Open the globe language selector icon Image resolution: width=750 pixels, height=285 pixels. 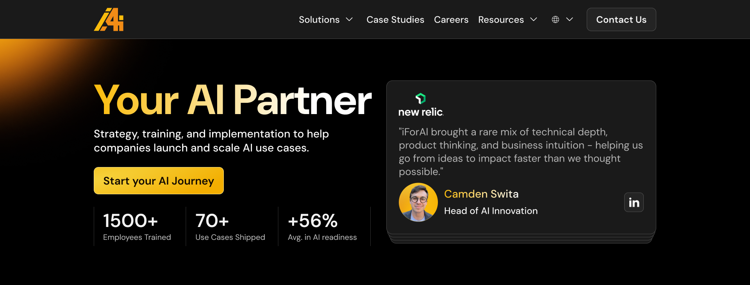point(555,19)
